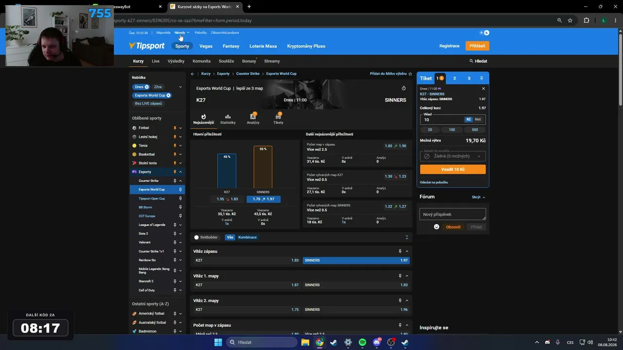Screen dimensions: 623x350
Task: Switch stake mode to Net
Action: 478,119
